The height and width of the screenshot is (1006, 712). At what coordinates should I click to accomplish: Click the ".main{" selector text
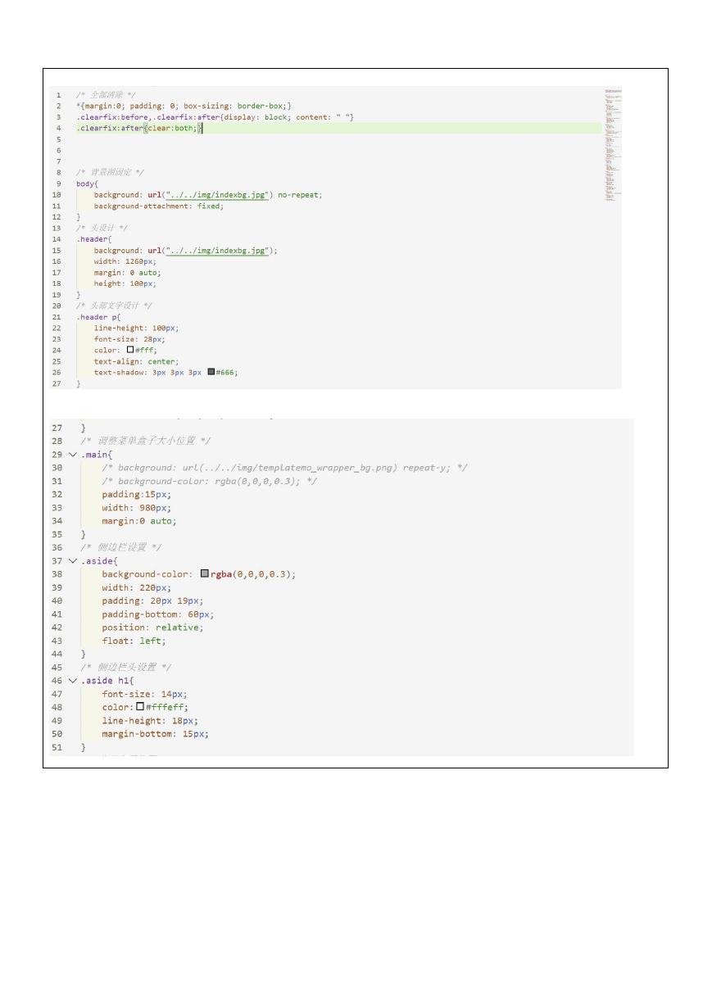[97, 454]
